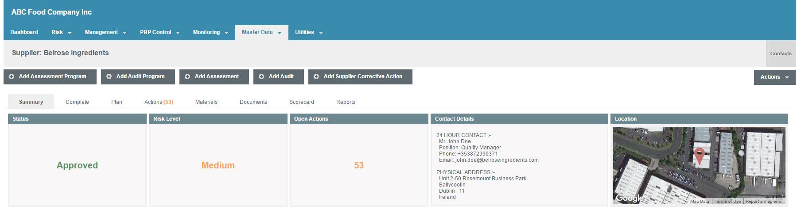Switch to the Documents tab
This screenshot has width=797, height=217.
coord(253,102)
